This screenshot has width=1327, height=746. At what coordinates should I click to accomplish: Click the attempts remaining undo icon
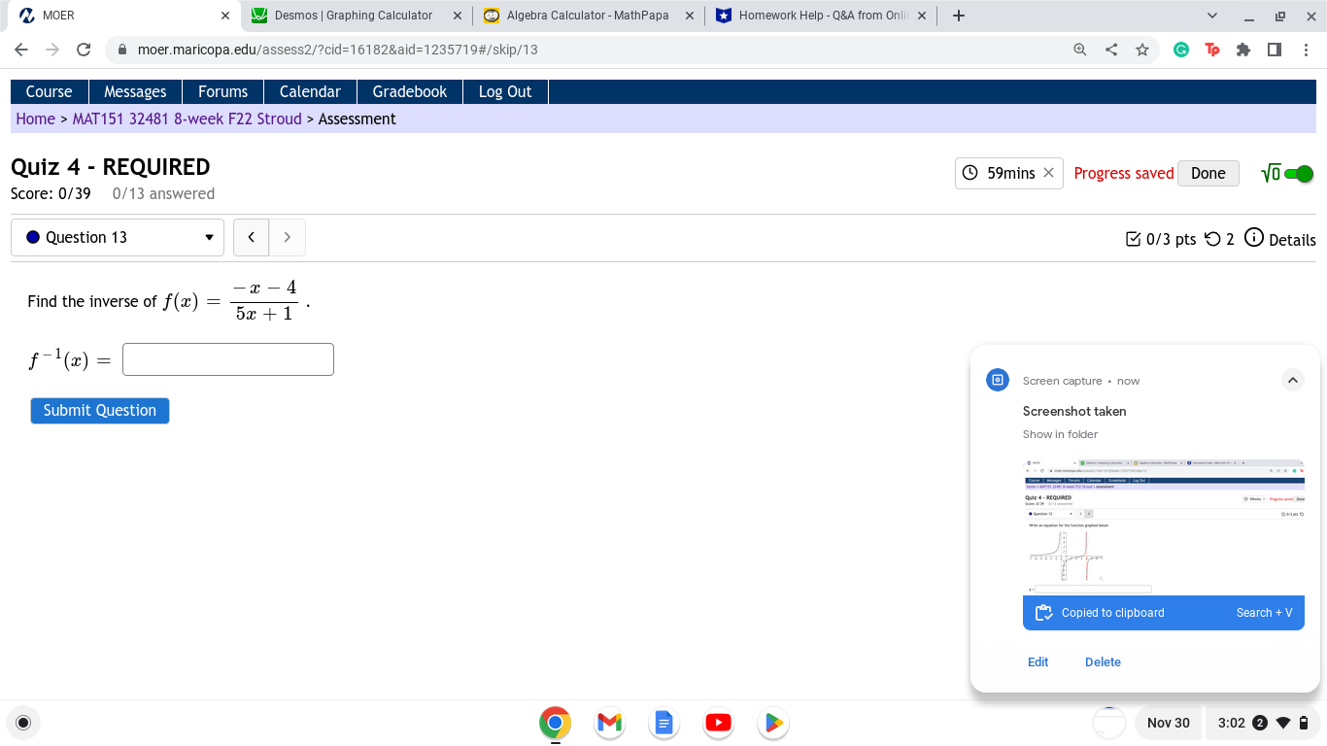pyautogui.click(x=1213, y=239)
